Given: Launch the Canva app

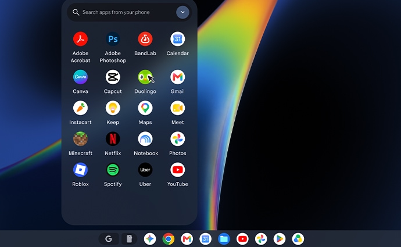Looking at the screenshot, I should pos(80,77).
